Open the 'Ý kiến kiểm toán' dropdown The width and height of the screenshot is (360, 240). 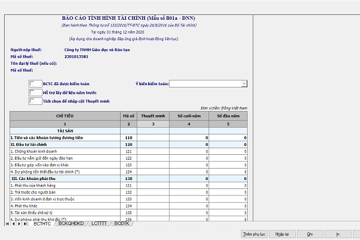244,84
